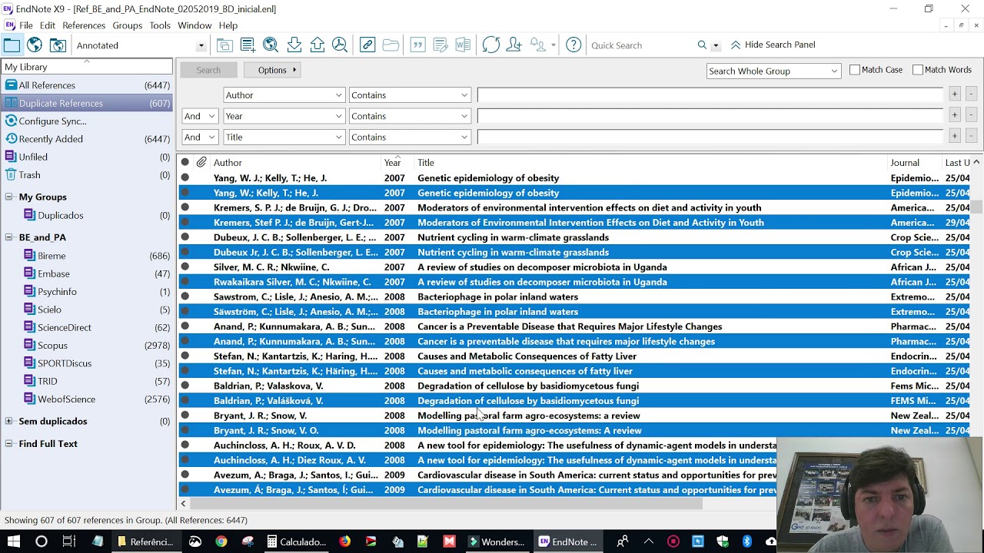Viewport: 984px width, 553px height.
Task: Toggle read dot for the unhighlighted Dubeux, J. C. B. row
Action: [x=184, y=237]
